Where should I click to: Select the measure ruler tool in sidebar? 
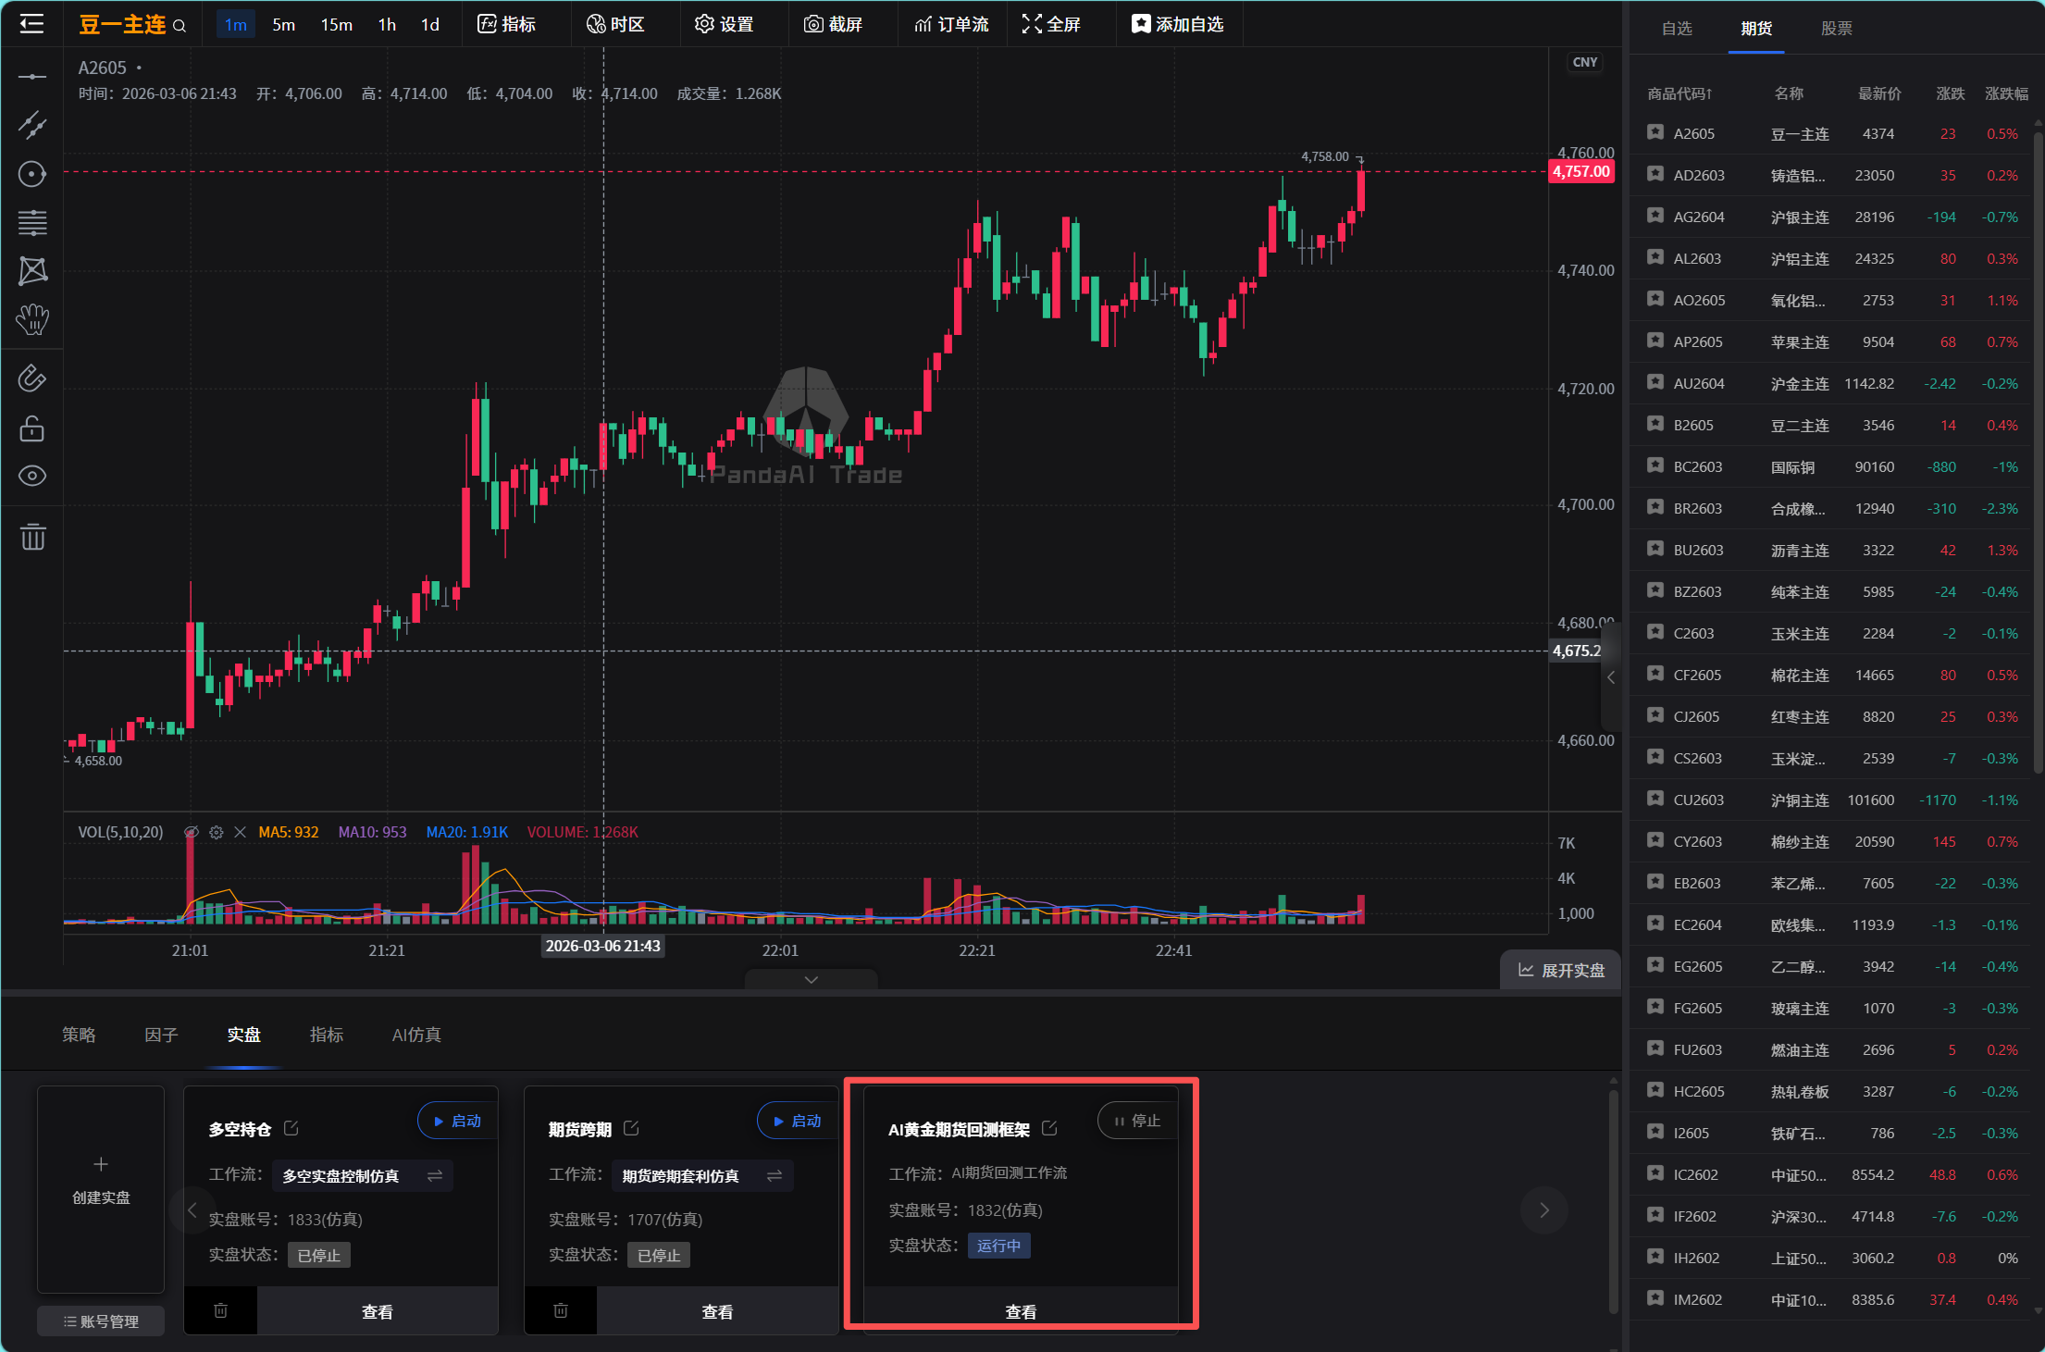click(32, 378)
